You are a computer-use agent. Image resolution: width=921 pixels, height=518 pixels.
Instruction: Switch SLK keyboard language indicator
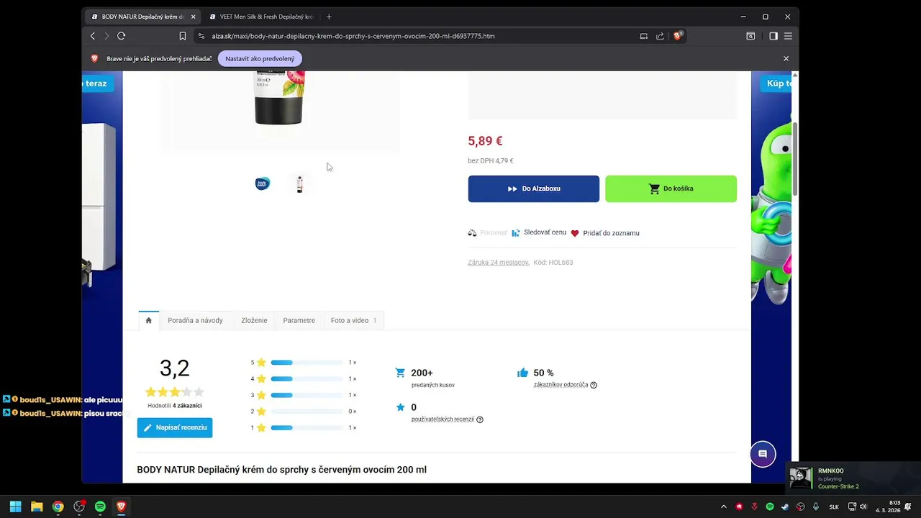click(834, 506)
